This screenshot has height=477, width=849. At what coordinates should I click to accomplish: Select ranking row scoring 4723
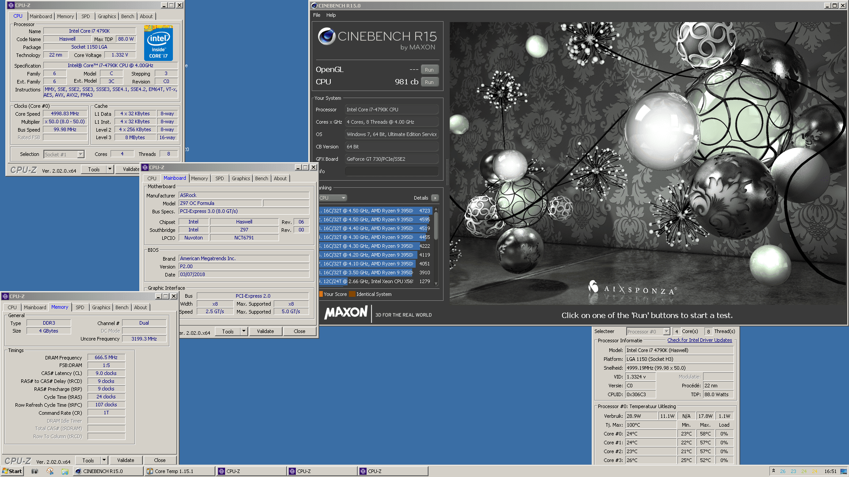click(x=375, y=211)
